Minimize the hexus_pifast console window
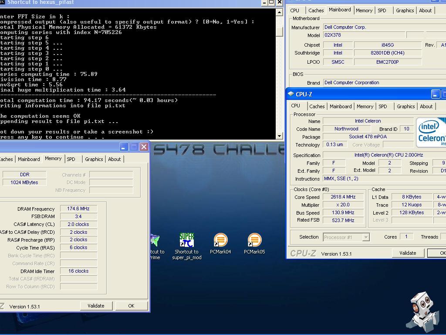This screenshot has height=335, width=446. coord(264,3)
